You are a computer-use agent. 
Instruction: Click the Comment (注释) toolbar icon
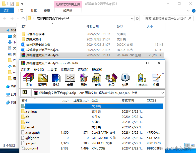click(x=156, y=80)
